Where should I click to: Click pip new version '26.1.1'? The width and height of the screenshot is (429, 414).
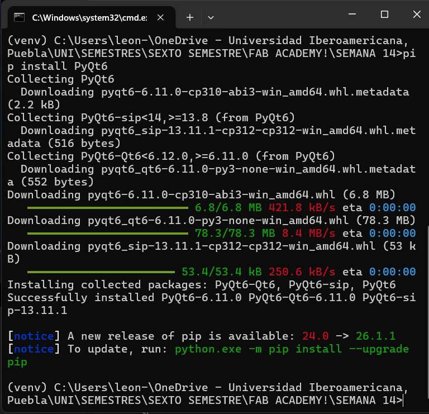[x=375, y=336]
